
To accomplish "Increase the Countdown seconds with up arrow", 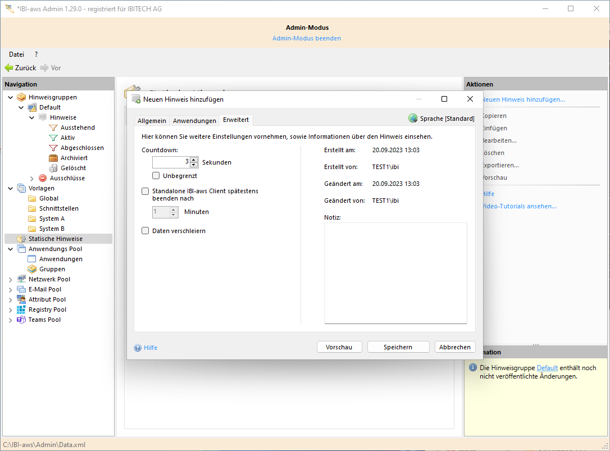I will pyautogui.click(x=194, y=160).
